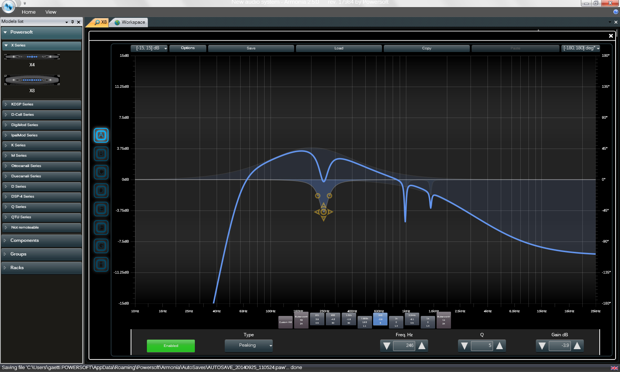Increase Gain dB using the up arrow stepper
Viewport: 620px width, 372px height.
578,346
